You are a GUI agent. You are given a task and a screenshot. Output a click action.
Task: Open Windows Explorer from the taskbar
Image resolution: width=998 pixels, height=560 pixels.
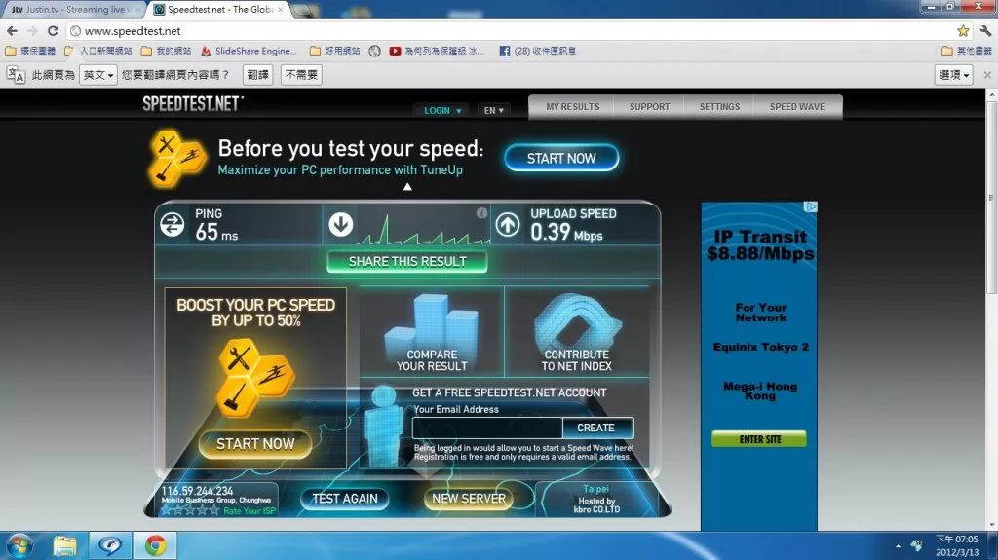(64, 546)
